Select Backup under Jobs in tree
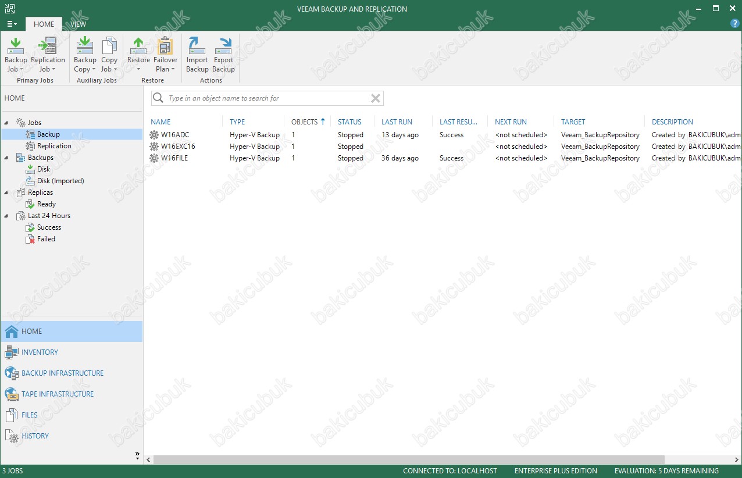This screenshot has width=742, height=478. coord(48,134)
